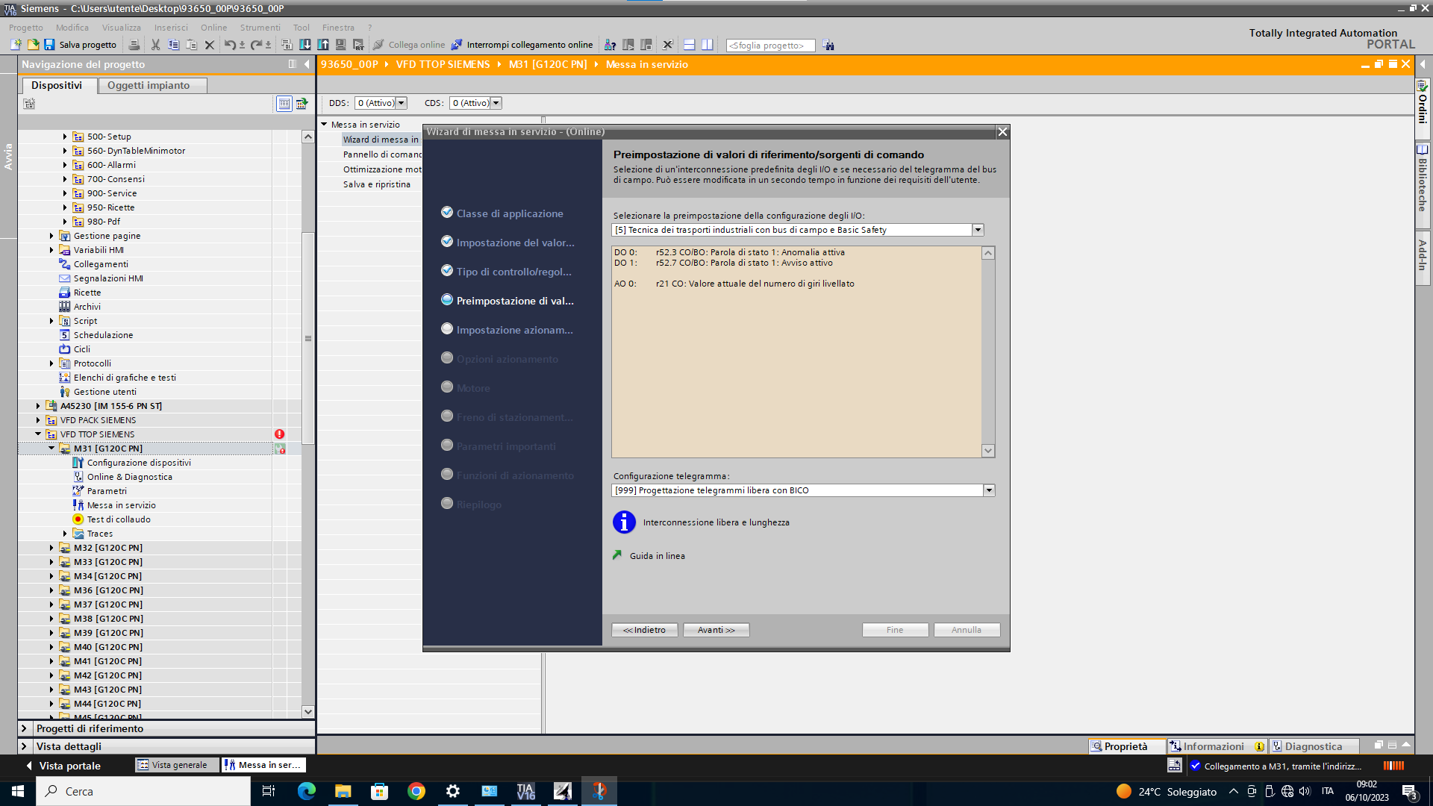Switch to Vista portale

(63, 766)
